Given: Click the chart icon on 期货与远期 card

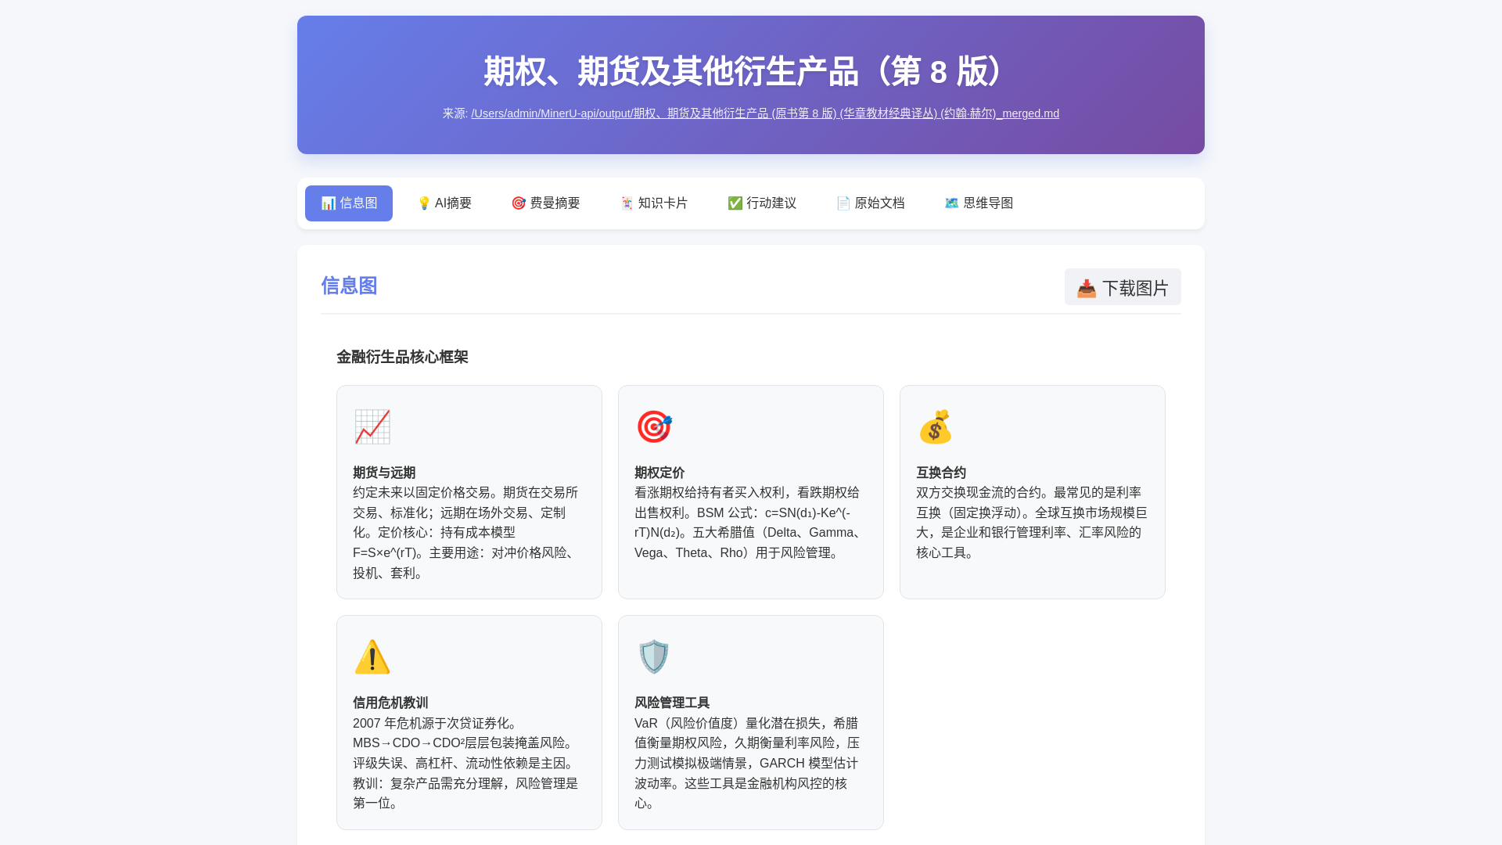Looking at the screenshot, I should (x=372, y=427).
